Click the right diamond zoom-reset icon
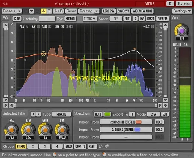 [166, 105]
